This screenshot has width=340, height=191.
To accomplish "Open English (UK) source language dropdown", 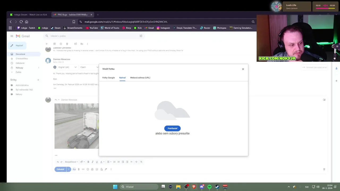I will (x=67, y=67).
